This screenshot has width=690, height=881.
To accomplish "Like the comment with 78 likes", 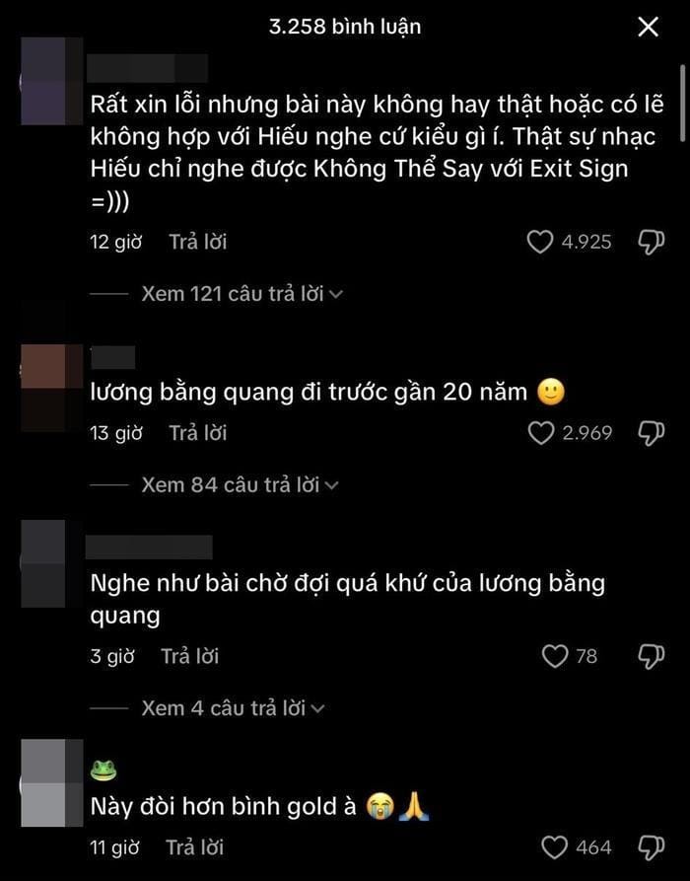I will tap(555, 656).
